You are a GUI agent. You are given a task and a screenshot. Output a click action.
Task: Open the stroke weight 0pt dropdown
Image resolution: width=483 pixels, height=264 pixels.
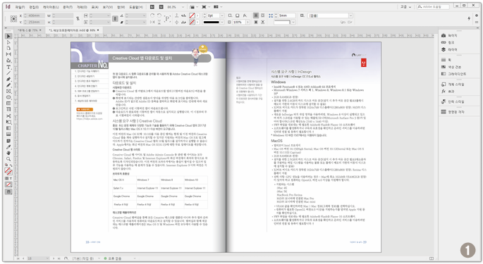[x=222, y=15]
